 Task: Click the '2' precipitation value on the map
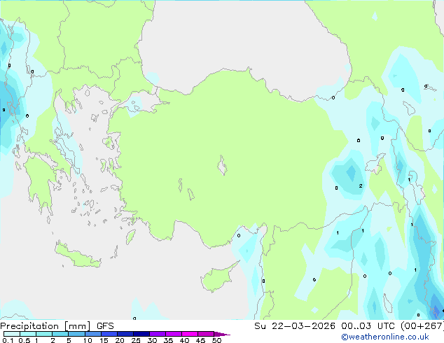pos(361,186)
